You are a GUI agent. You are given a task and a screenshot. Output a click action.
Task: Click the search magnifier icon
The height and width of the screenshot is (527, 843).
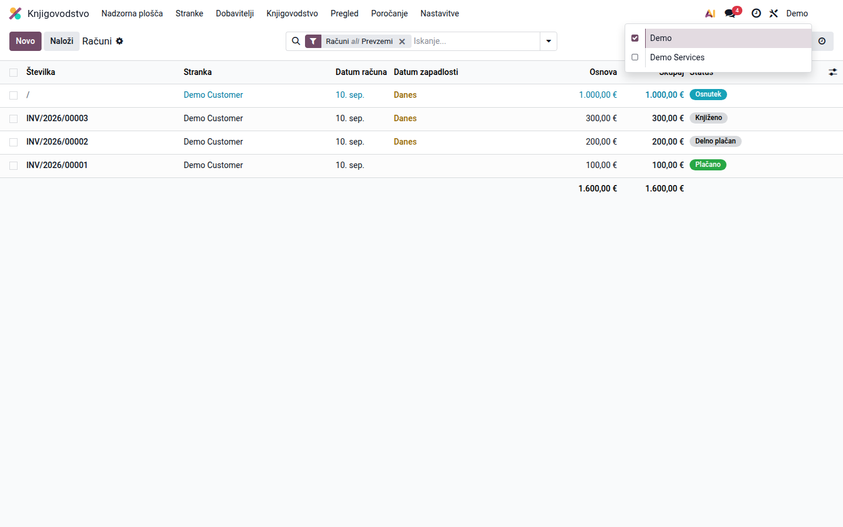(x=296, y=41)
